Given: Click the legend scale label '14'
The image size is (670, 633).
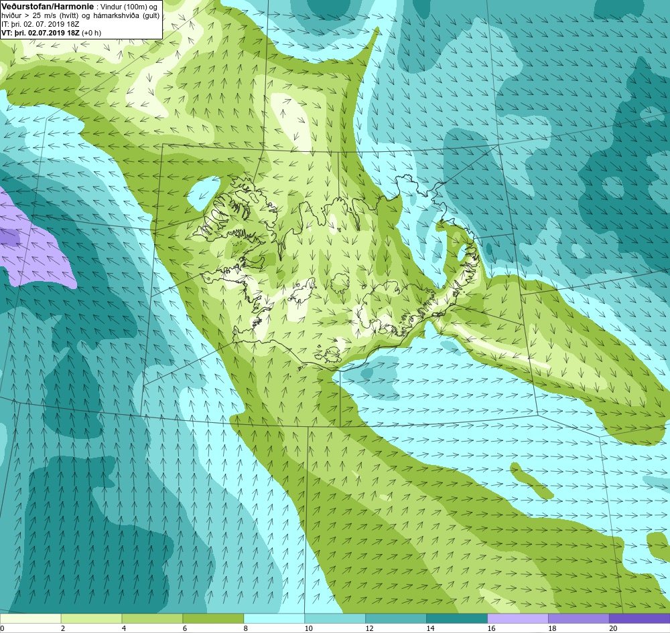Looking at the screenshot, I should pyautogui.click(x=430, y=628).
